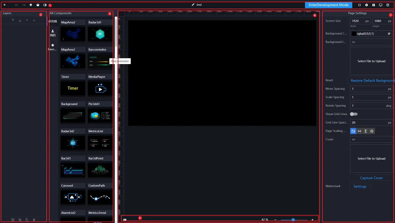Open the code braces icon in toolbar
This screenshot has width=395, height=223.
(x=360, y=5)
